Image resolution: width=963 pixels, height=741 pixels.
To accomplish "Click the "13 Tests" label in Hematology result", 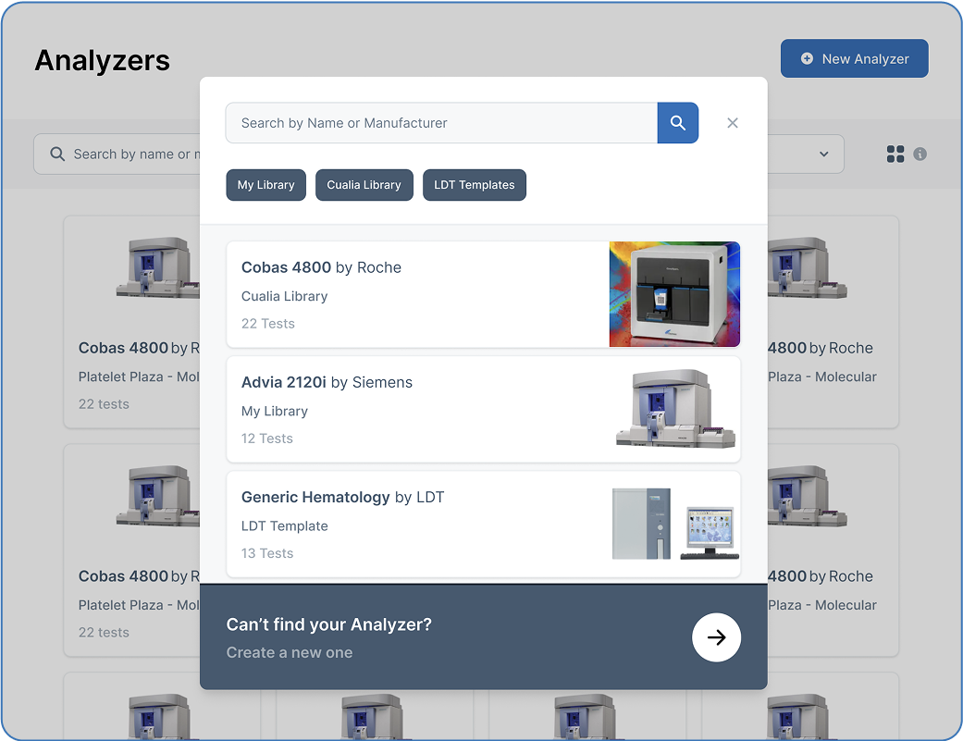I will [x=267, y=553].
